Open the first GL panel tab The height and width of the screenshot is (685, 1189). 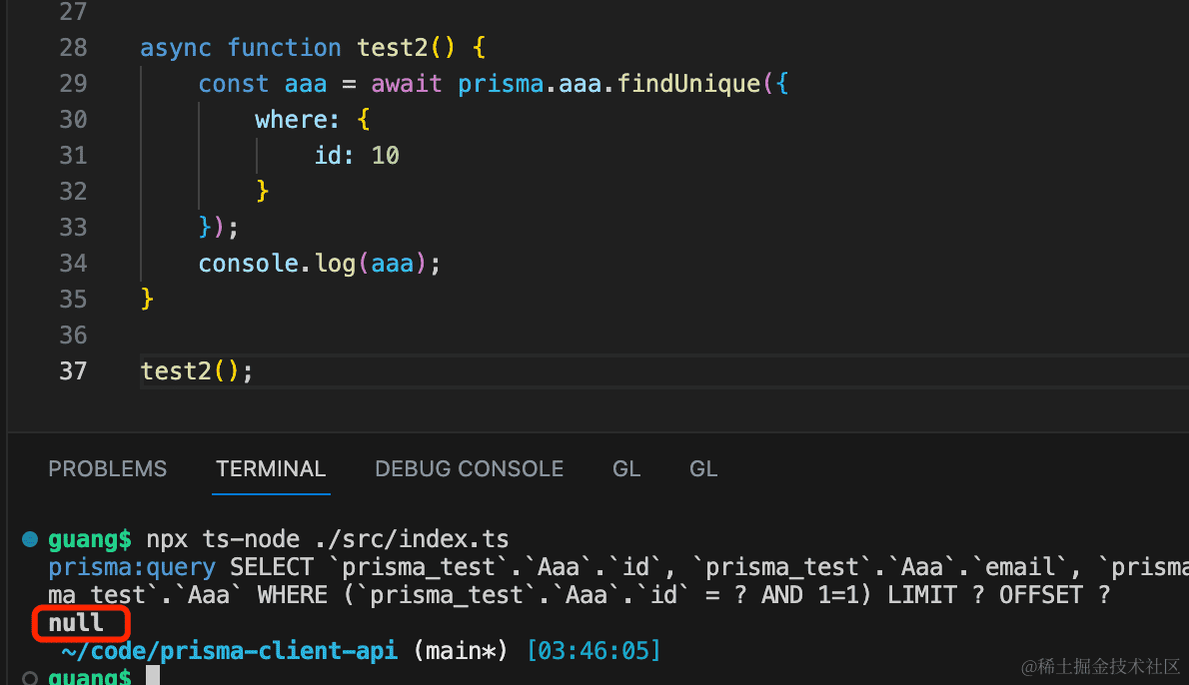pyautogui.click(x=626, y=469)
